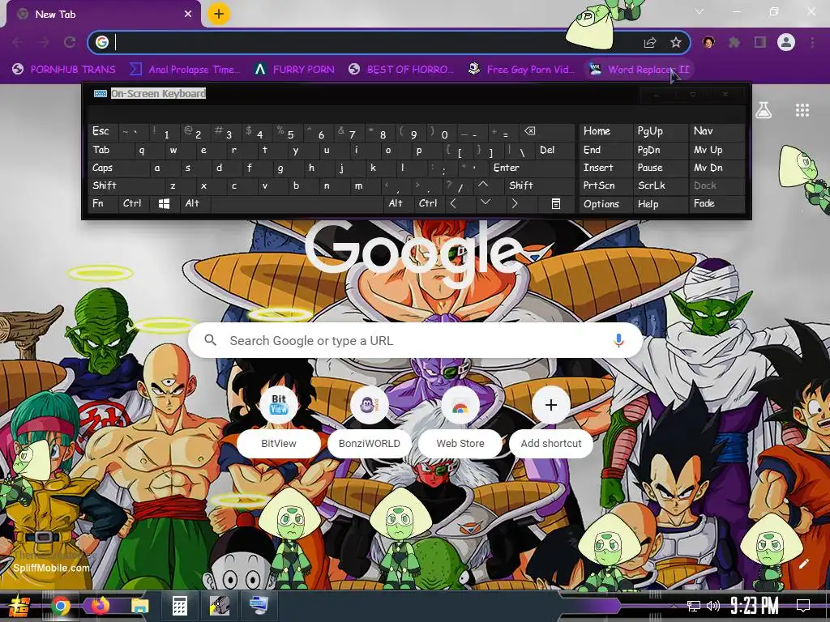Customize Chrome with the pencil icon
This screenshot has height=622, width=830.
coord(803,564)
